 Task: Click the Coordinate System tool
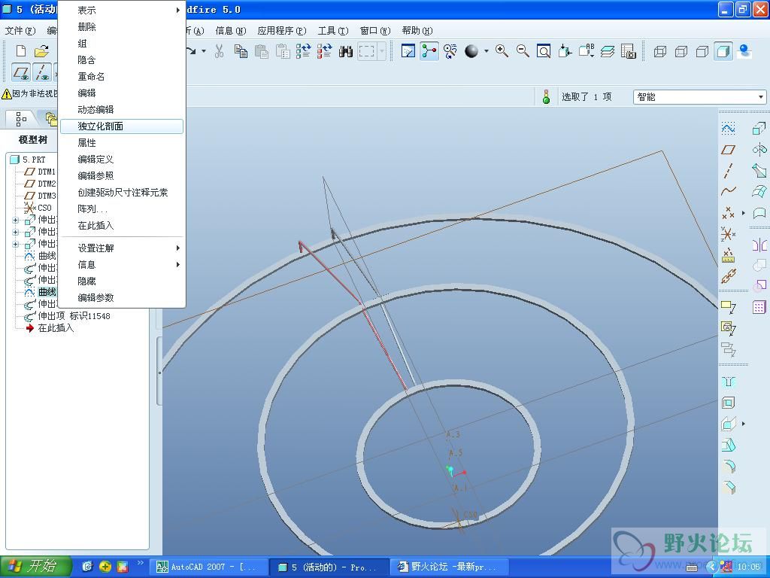click(x=728, y=234)
